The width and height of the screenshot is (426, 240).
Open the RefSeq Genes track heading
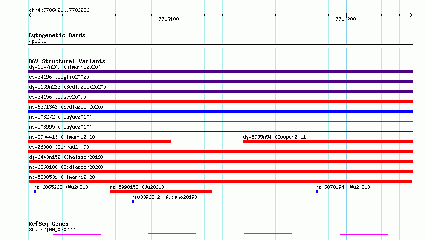coord(48,224)
